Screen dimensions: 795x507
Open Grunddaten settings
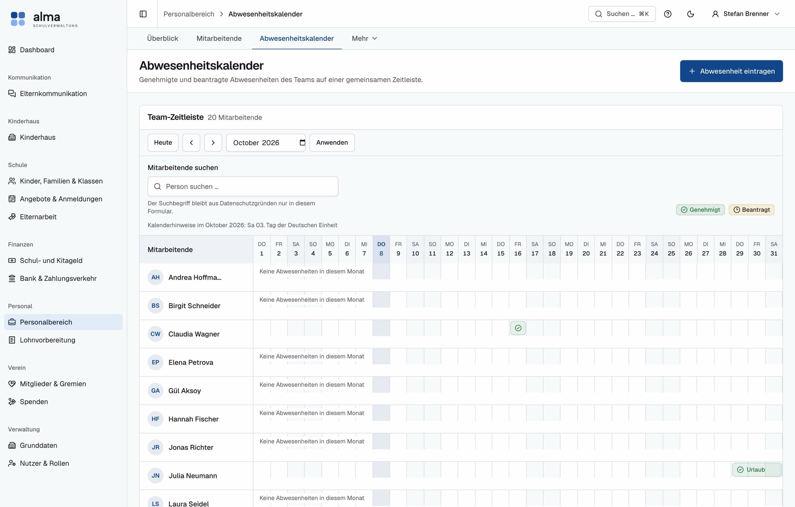click(63, 445)
